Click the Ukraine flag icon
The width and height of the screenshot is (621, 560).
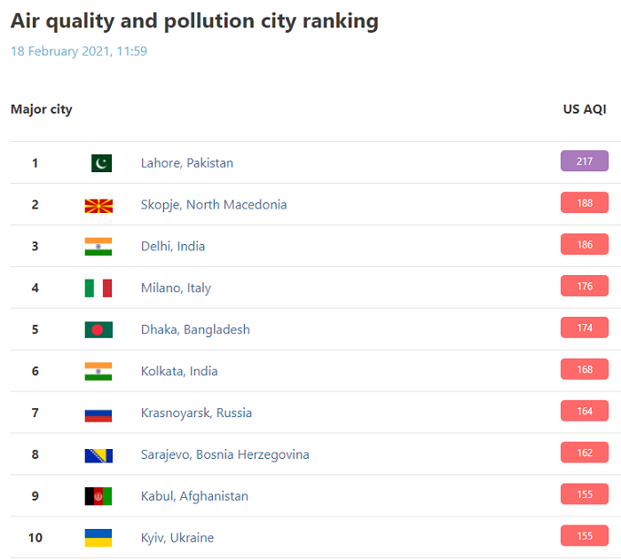98,538
